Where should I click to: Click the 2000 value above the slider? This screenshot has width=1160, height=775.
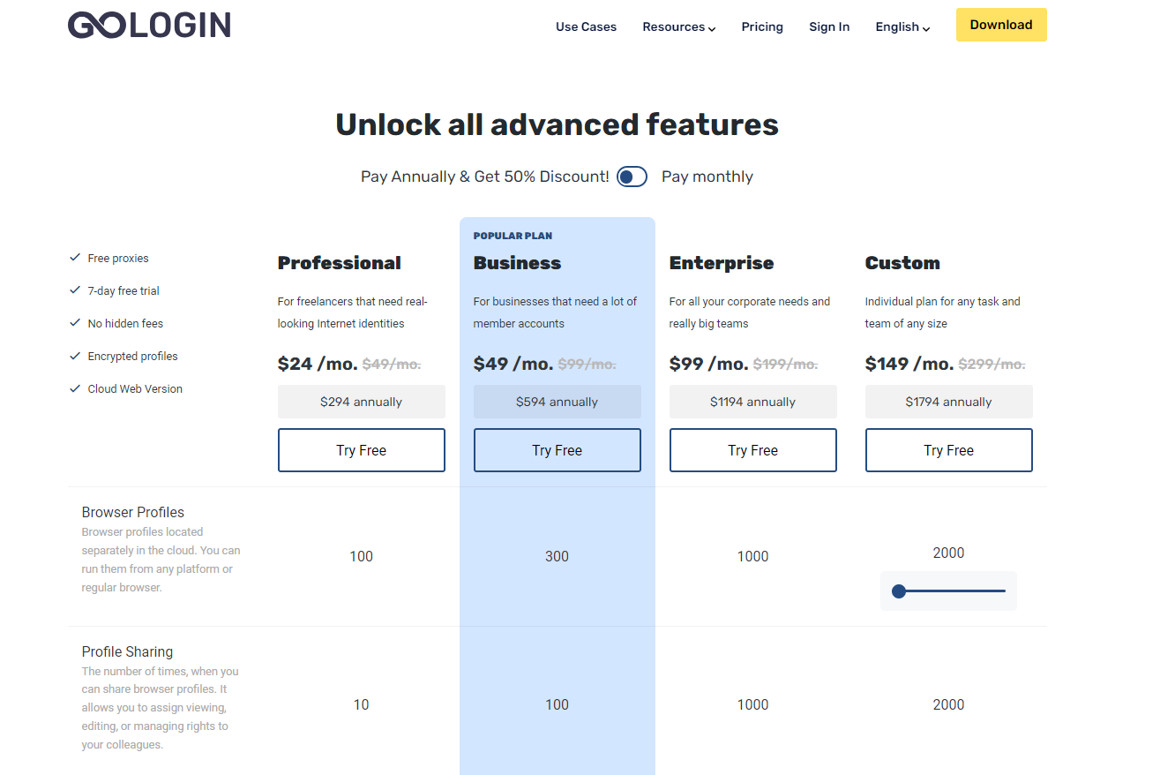pos(949,553)
